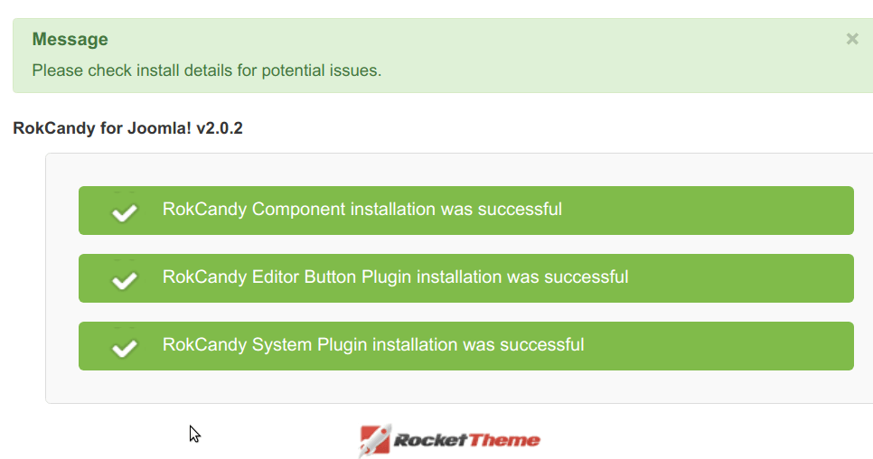Click empty right side of System Plugin bar
The image size is (873, 459).
(x=718, y=346)
